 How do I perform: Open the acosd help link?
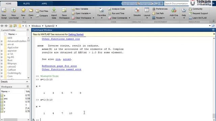[x=67, y=59]
